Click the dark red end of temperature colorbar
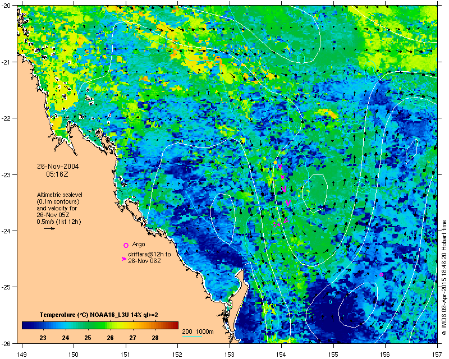 [175, 325]
